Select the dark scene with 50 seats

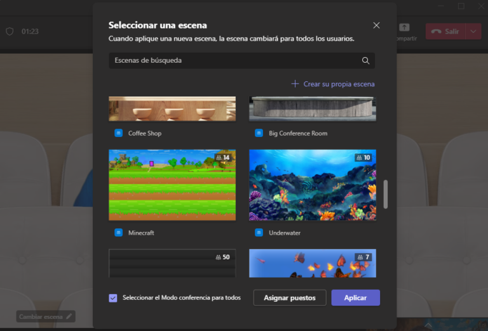(x=172, y=263)
